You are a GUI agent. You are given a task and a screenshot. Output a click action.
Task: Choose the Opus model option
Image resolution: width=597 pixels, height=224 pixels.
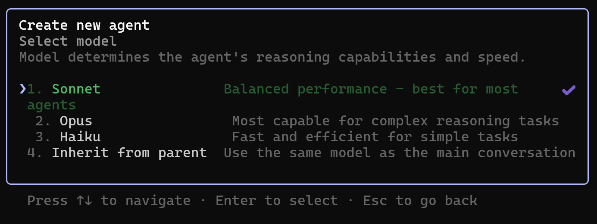click(76, 121)
